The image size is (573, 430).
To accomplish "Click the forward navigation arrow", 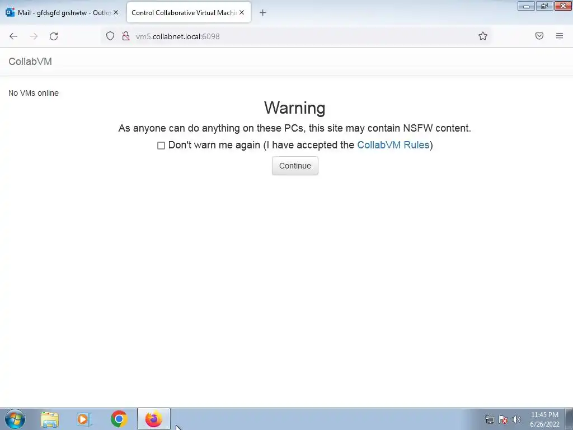I will click(34, 36).
